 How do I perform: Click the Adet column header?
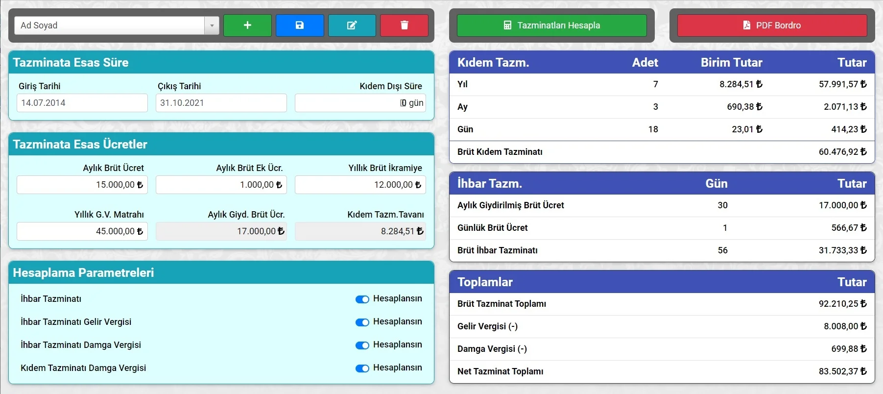pyautogui.click(x=645, y=62)
